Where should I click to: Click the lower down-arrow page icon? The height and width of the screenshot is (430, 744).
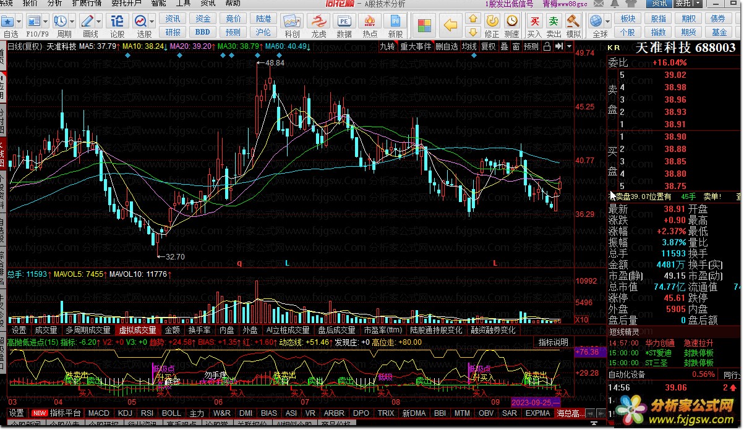473,32
